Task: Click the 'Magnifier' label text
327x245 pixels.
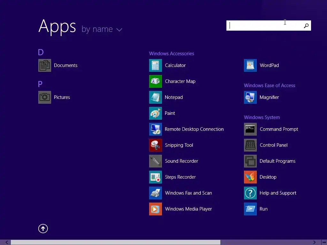Action: (269, 97)
